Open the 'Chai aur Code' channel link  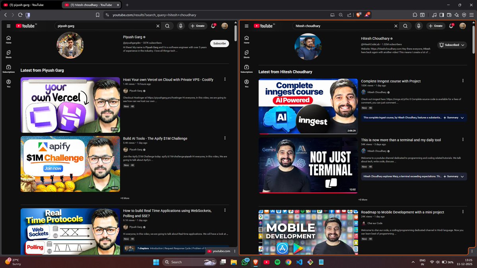tap(375, 223)
